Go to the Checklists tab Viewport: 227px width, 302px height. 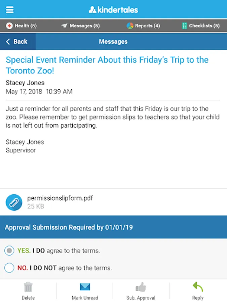[x=200, y=26]
